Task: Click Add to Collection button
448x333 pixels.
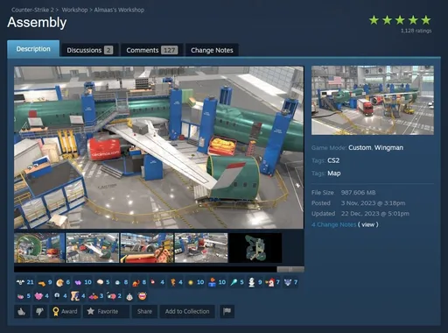Action: point(187,311)
